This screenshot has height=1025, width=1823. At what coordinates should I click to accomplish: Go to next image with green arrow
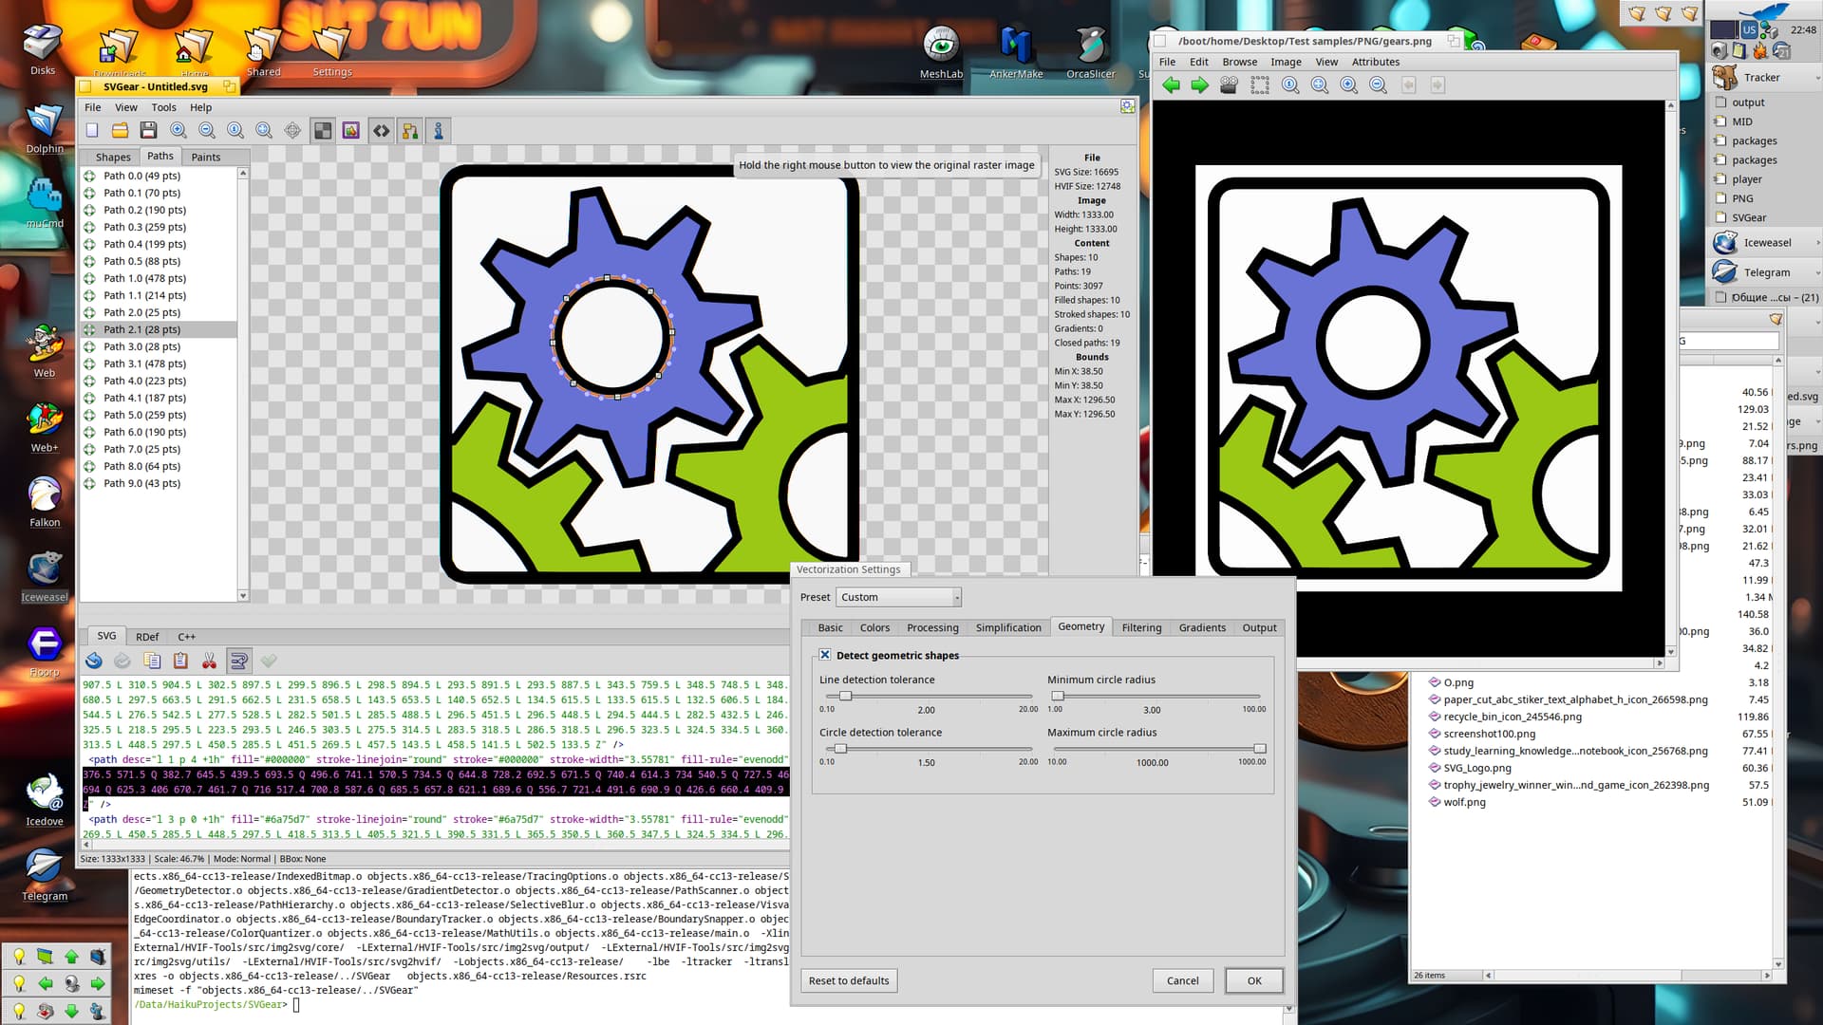click(x=1200, y=85)
